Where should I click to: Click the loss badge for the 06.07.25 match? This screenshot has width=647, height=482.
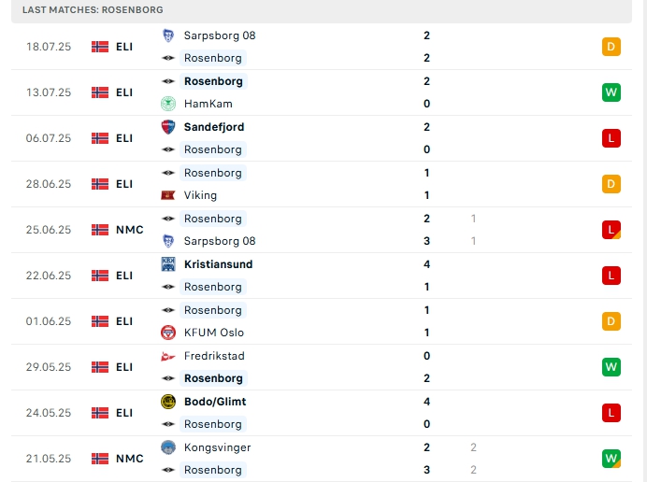611,138
